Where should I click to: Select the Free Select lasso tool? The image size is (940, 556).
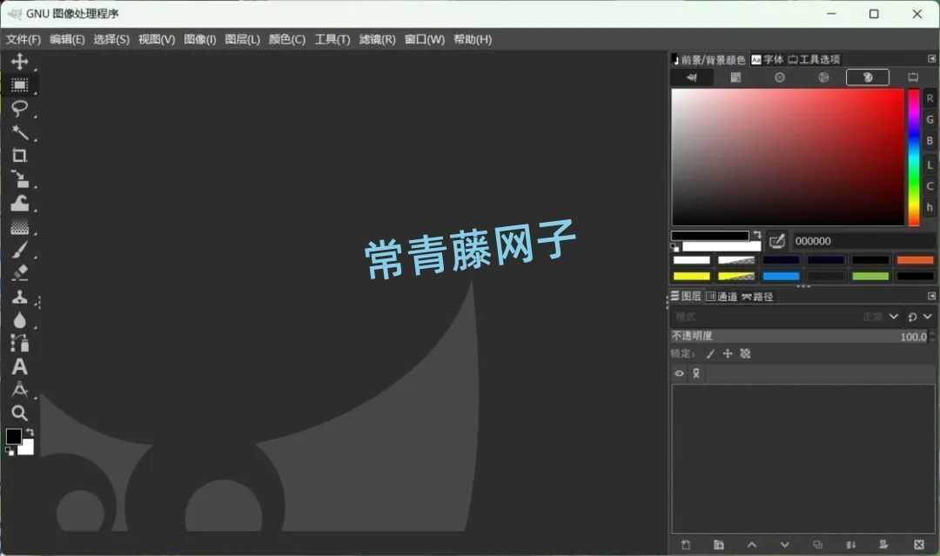[19, 109]
